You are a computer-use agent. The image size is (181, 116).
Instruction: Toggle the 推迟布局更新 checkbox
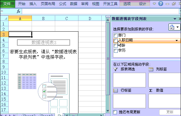tap(115, 112)
